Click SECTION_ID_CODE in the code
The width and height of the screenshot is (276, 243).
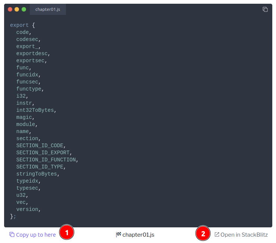(x=40, y=145)
